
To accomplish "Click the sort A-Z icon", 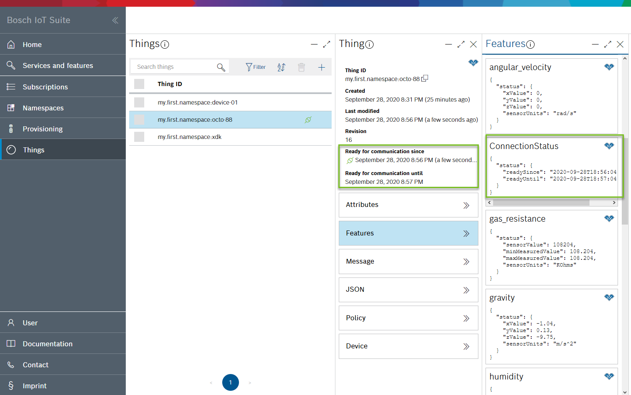I will [x=281, y=67].
